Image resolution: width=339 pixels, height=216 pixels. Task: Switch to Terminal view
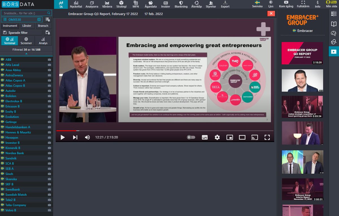click(x=10, y=41)
